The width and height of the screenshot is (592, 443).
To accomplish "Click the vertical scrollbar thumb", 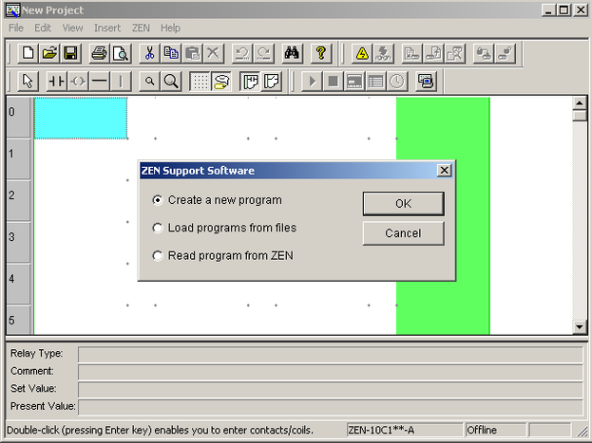I will 579,115.
